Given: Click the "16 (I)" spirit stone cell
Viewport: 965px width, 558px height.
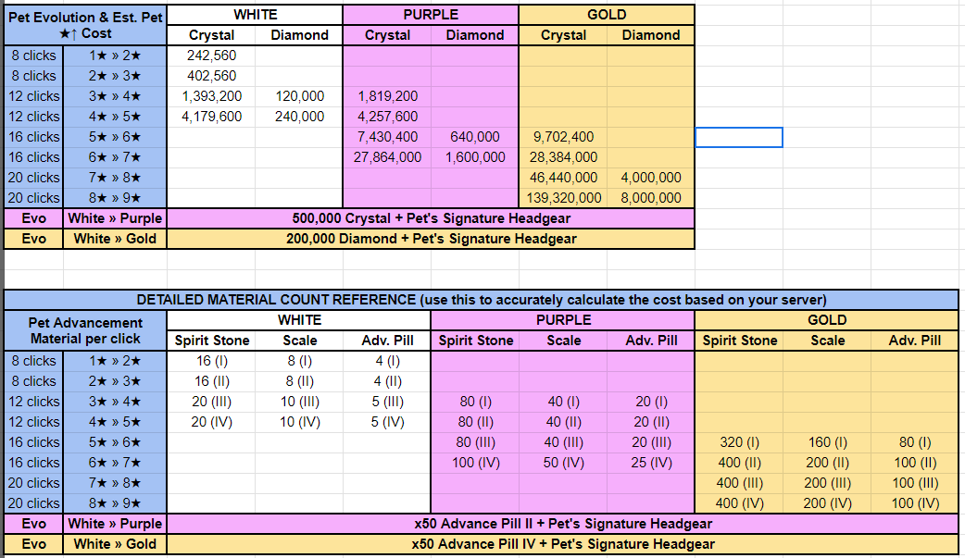Looking at the screenshot, I should pyautogui.click(x=211, y=361).
